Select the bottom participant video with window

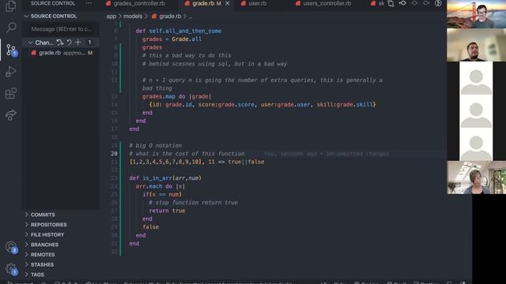click(476, 177)
